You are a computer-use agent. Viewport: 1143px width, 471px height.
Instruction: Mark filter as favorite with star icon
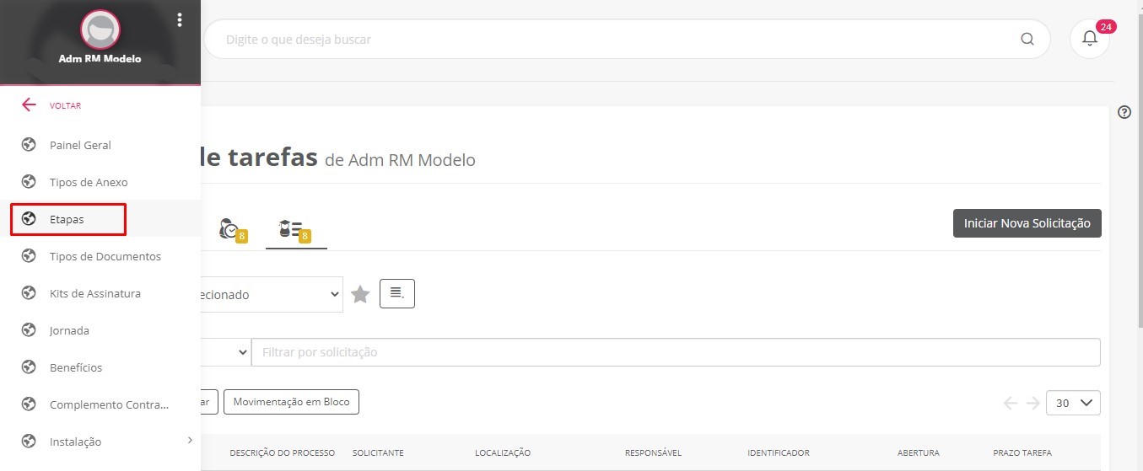(x=360, y=294)
